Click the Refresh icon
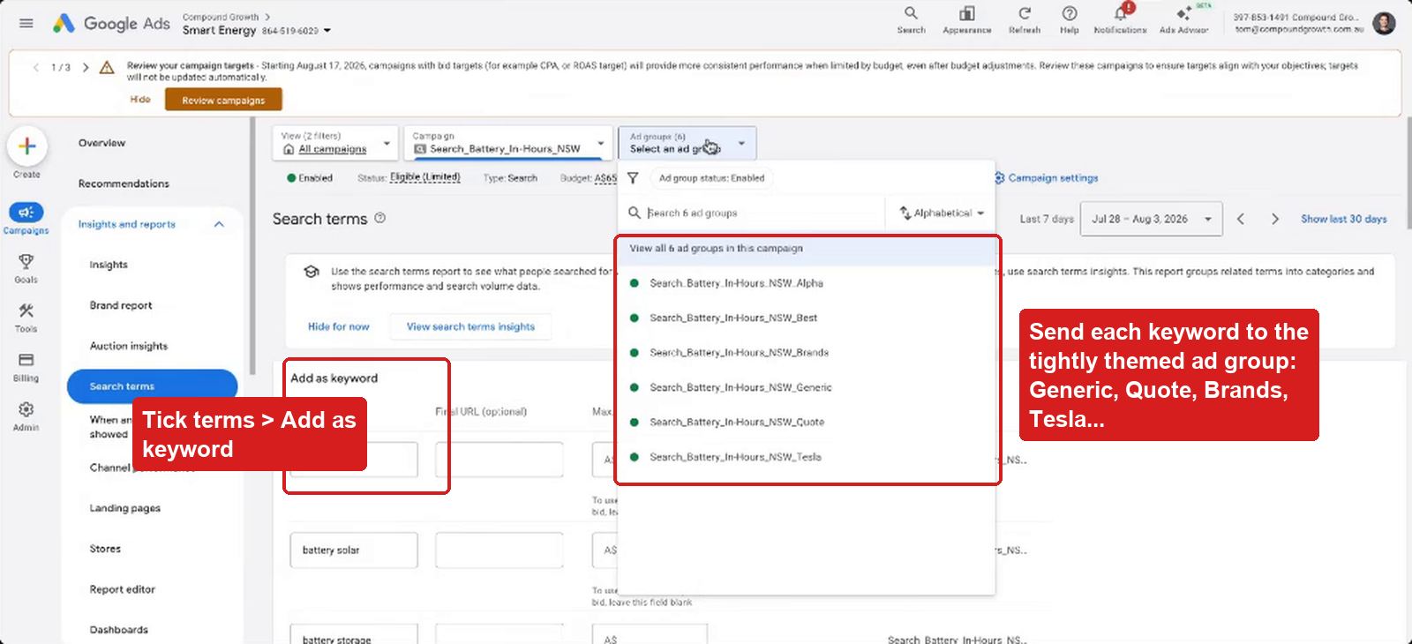The image size is (1412, 644). [x=1025, y=20]
